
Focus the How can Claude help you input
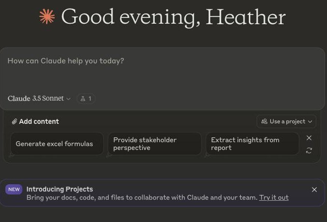pyautogui.click(x=162, y=72)
